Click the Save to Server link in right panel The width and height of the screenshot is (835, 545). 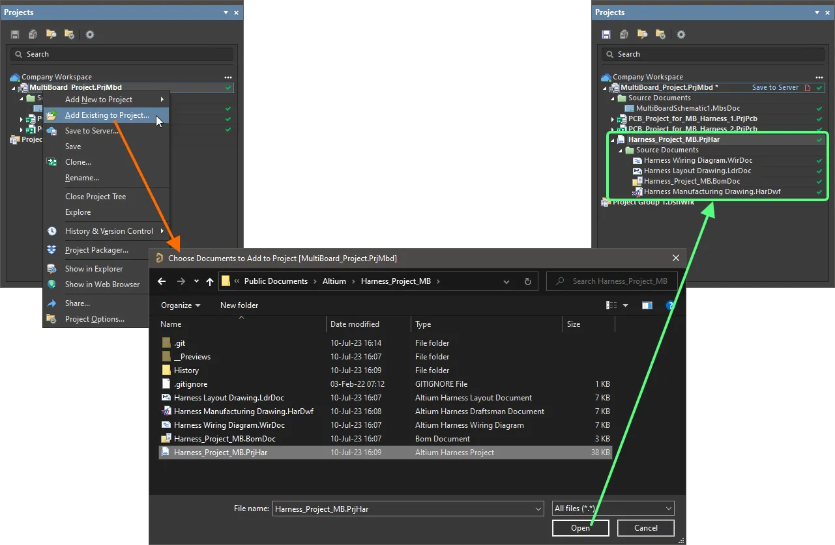tap(775, 88)
